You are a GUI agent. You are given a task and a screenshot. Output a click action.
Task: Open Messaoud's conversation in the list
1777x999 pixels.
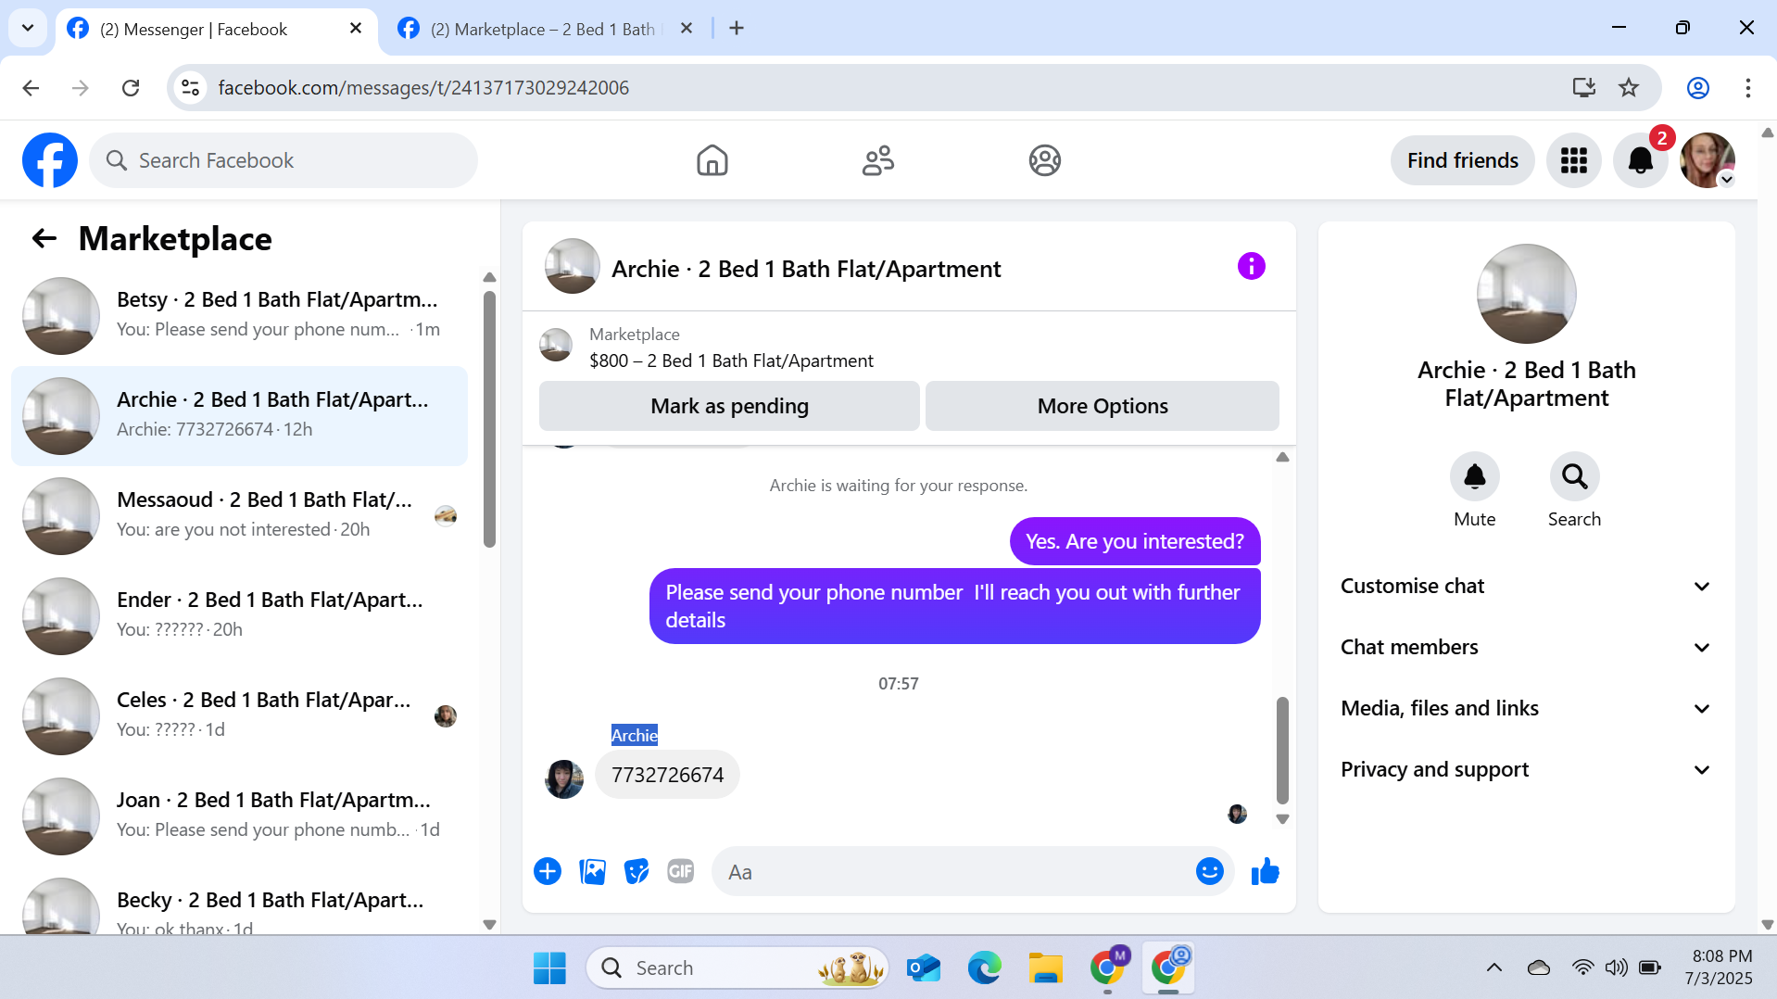[239, 515]
